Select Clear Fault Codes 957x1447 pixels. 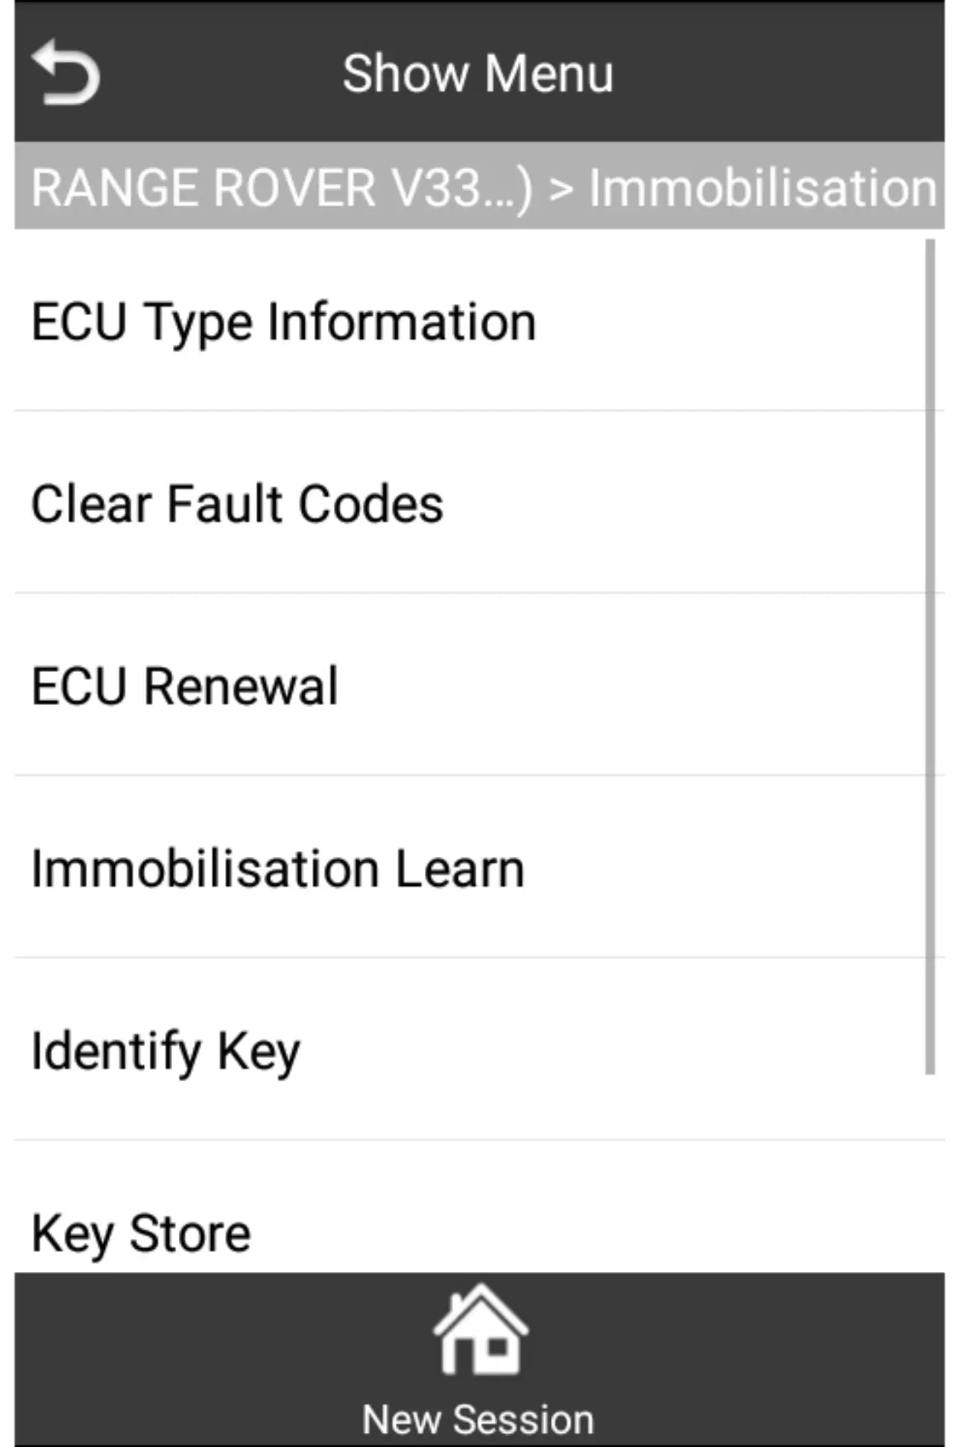[x=237, y=504]
